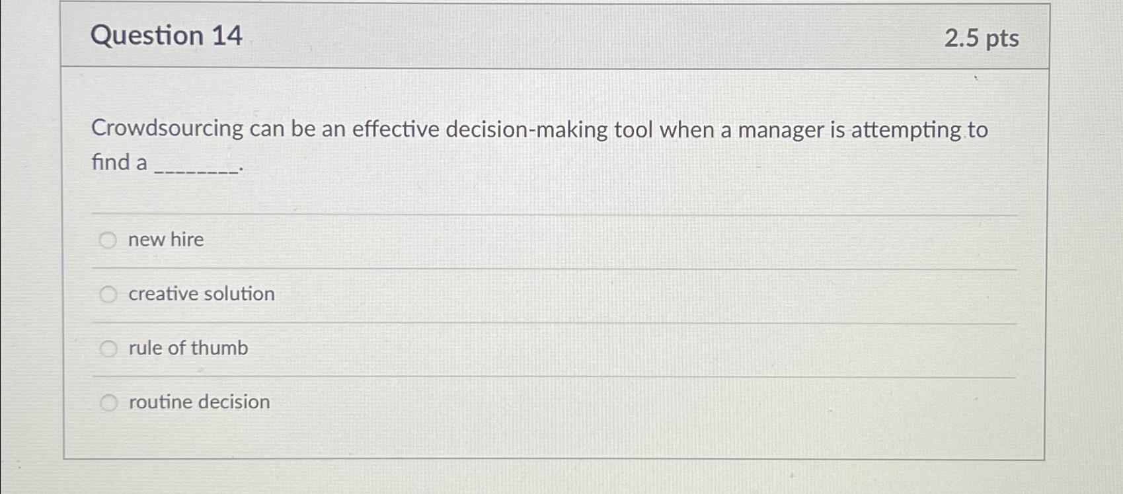Click the "Question 14" header title
Image resolution: width=1123 pixels, height=494 pixels.
coord(167,36)
